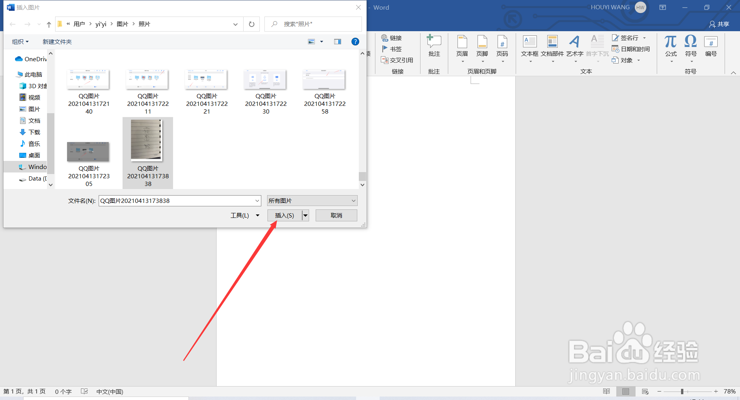
Task: Select 桌面 in navigation pane
Action: (x=30, y=155)
